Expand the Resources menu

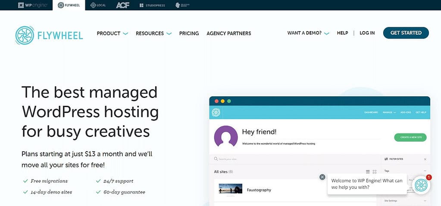153,33
